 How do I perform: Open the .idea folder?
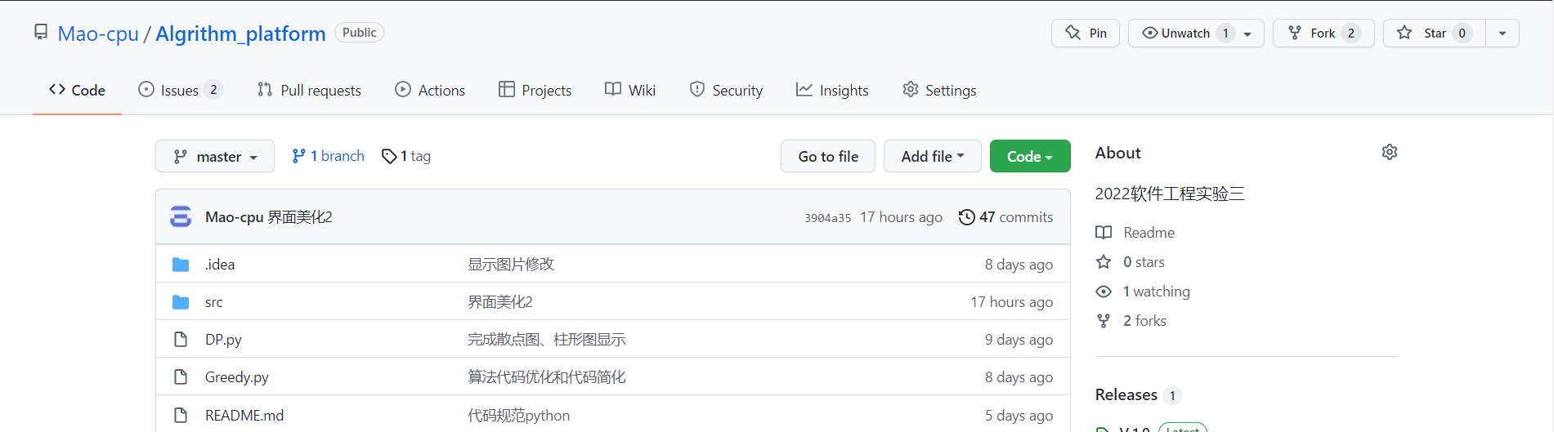pyautogui.click(x=220, y=265)
